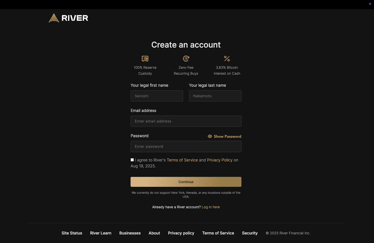This screenshot has height=243, width=374.
Task: Visit River Learn in the footer
Action: [x=101, y=233]
